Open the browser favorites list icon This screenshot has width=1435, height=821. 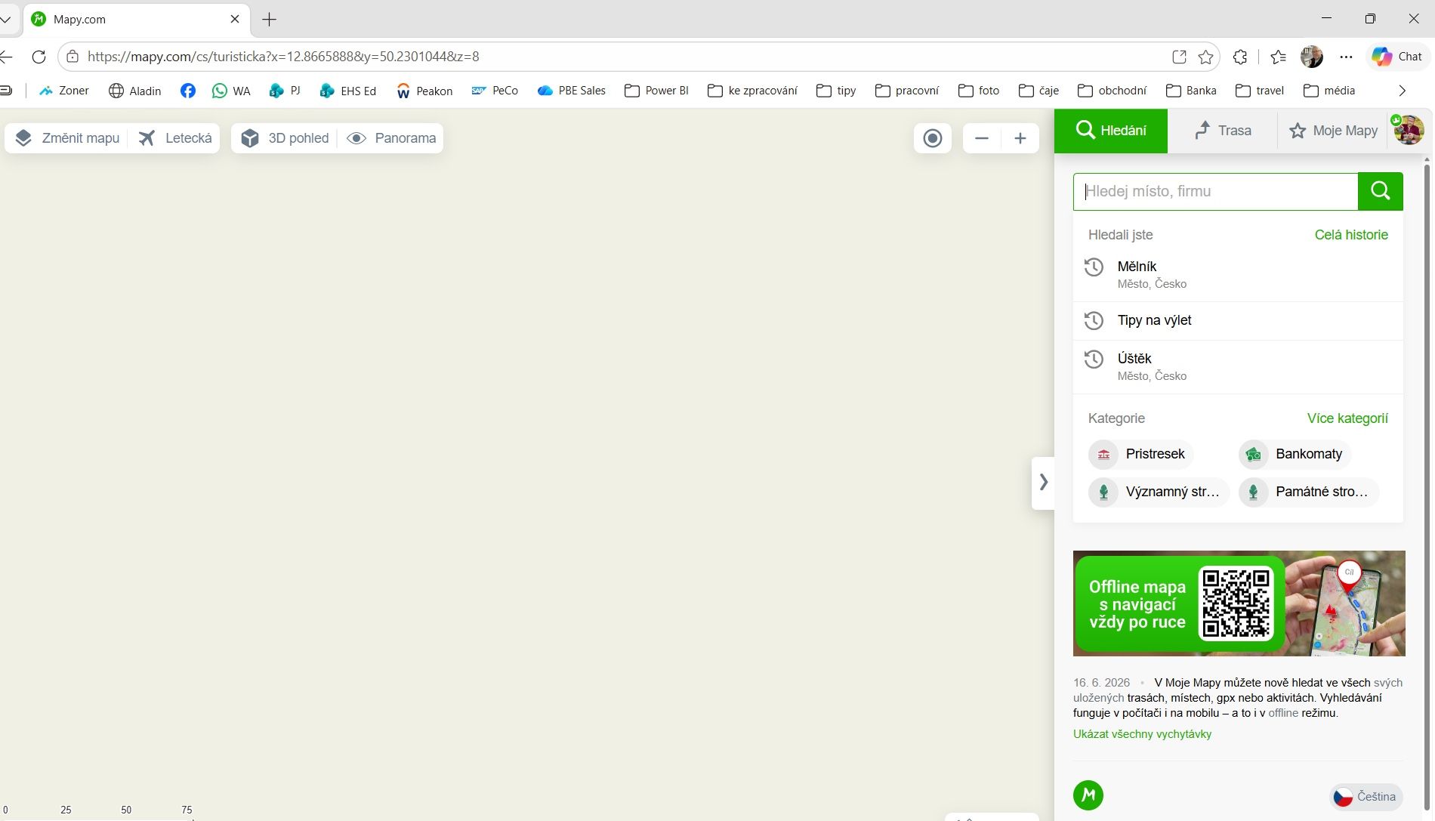[x=1278, y=57]
